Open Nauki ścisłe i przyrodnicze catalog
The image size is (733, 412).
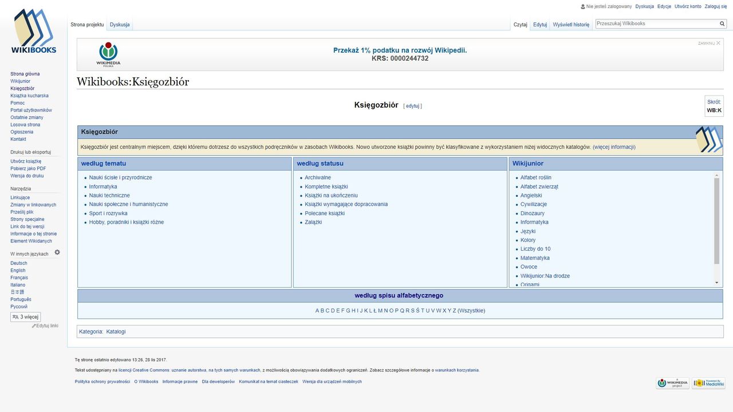pyautogui.click(x=120, y=177)
